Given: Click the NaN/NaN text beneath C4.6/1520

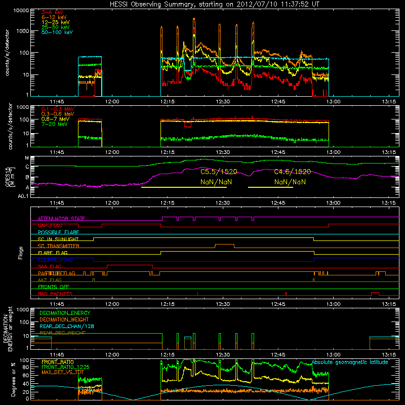Looking at the screenshot, I should tap(290, 182).
